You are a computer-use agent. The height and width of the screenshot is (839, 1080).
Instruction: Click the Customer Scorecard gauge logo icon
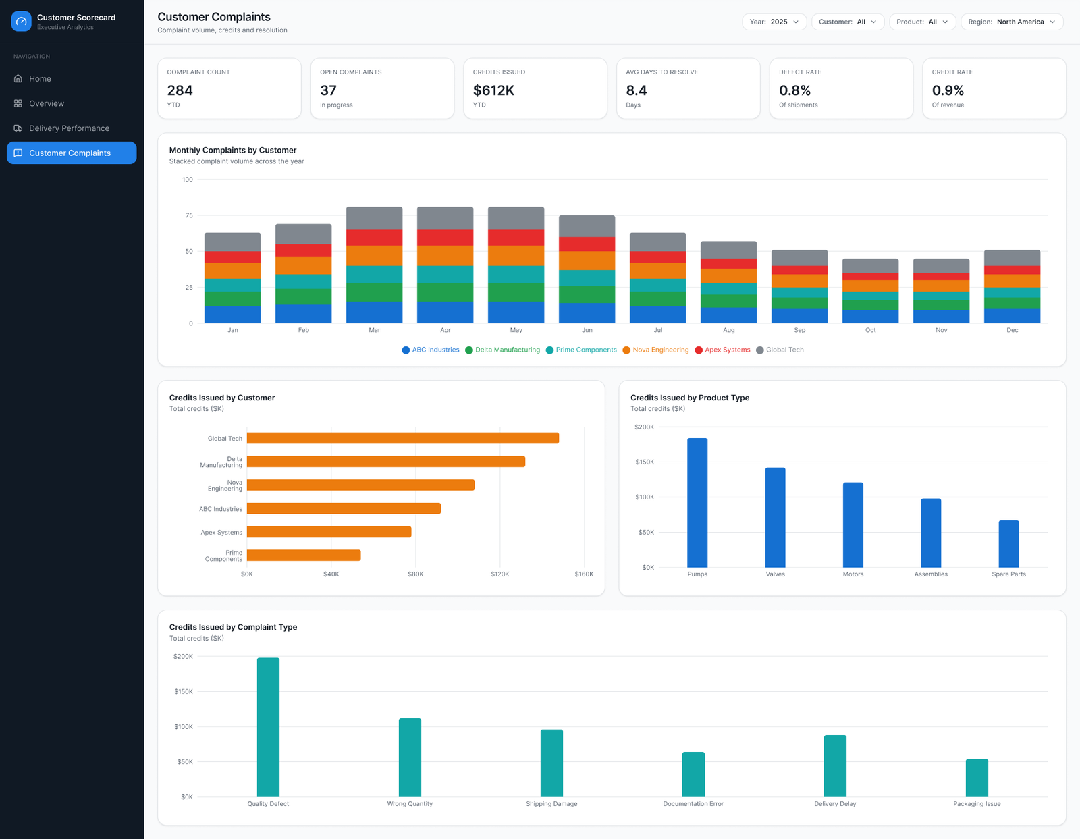point(22,22)
